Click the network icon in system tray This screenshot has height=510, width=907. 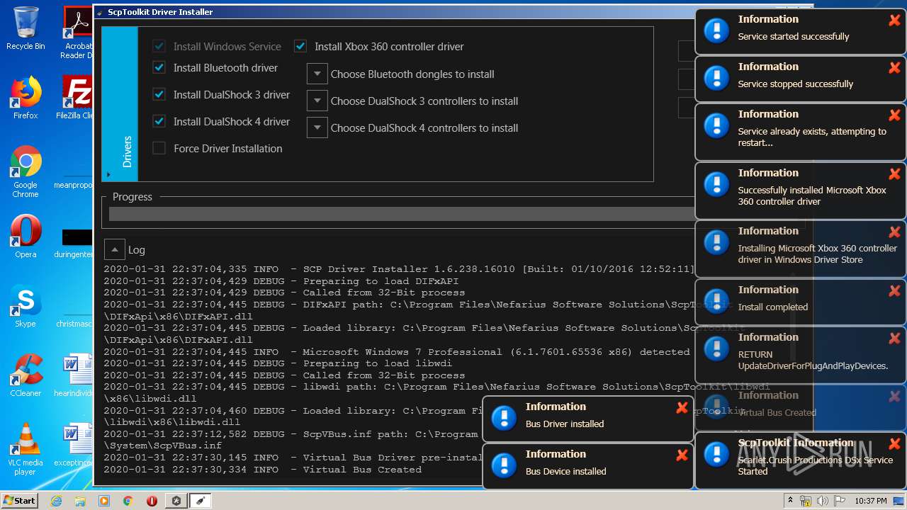click(x=806, y=501)
